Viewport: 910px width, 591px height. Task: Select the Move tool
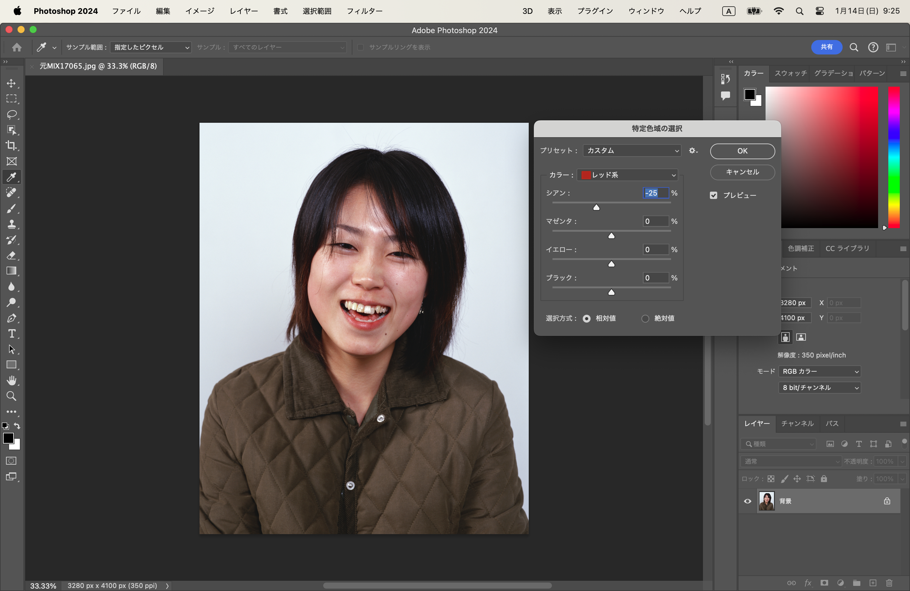pos(11,83)
